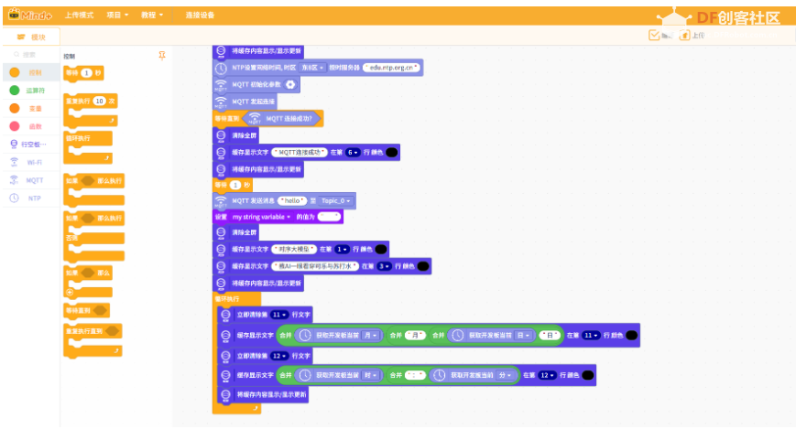Image resolution: width=796 pixels, height=440 pixels.
Task: Click the search box in block palette
Action: click(x=30, y=55)
